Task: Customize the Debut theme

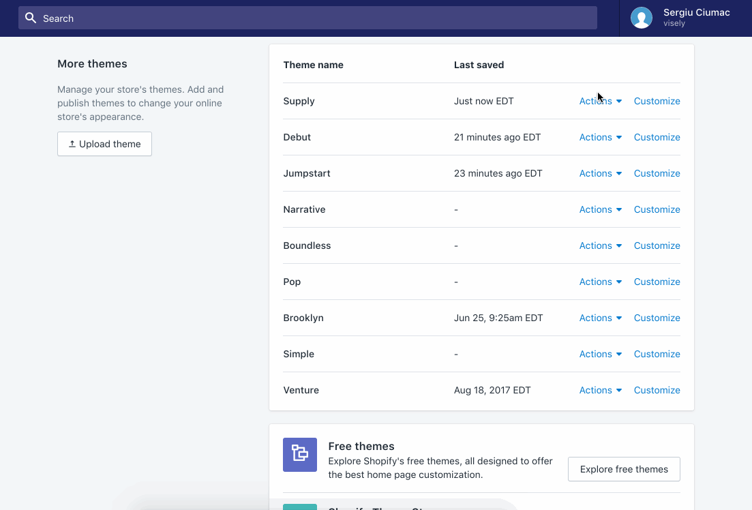Action: click(x=657, y=137)
